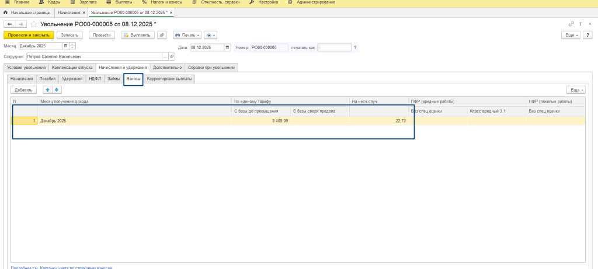This screenshot has height=269, width=598.
Task: Switch to the НДФЛ tab
Action: coord(95,78)
